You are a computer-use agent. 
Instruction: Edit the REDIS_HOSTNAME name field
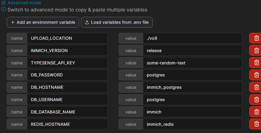point(67,124)
